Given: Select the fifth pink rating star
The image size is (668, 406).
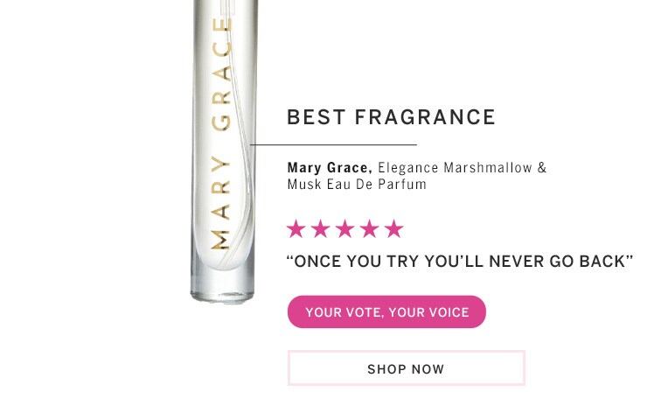Looking at the screenshot, I should [393, 229].
